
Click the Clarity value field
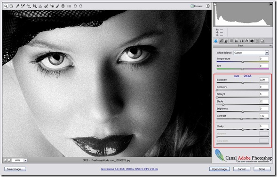[264, 126]
